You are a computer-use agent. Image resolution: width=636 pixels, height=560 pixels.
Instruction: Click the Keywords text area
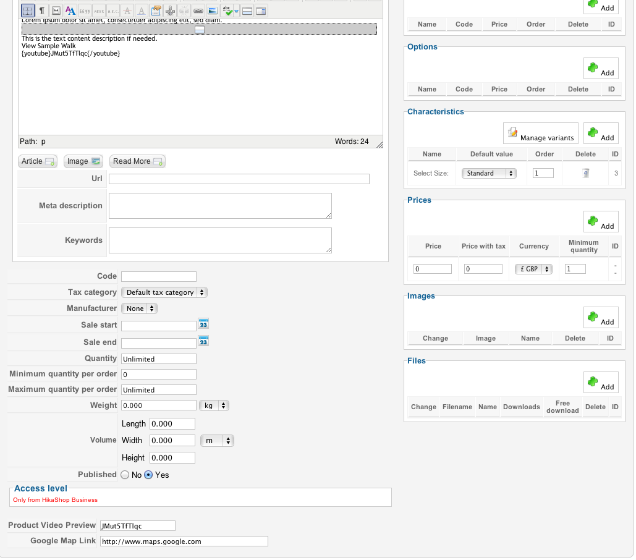tap(220, 241)
